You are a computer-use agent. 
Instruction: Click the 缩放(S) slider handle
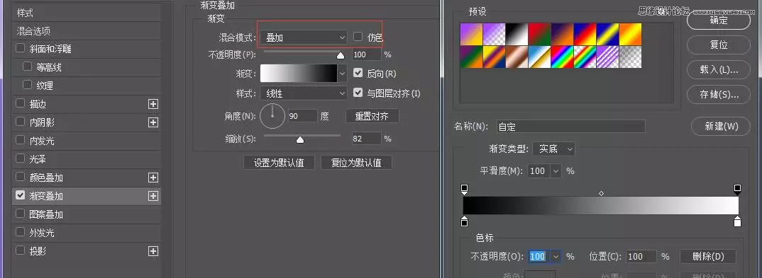[x=300, y=140]
